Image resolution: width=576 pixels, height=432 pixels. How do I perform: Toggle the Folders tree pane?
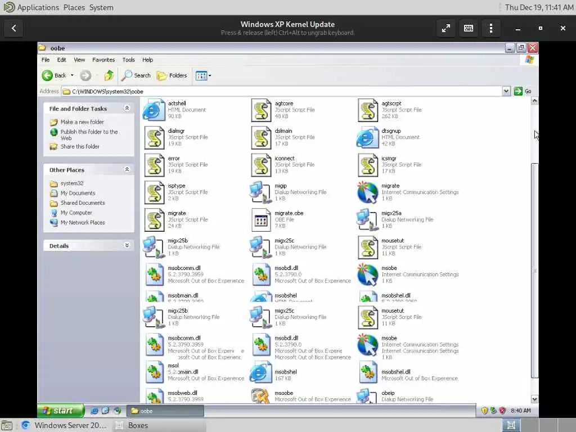point(172,75)
